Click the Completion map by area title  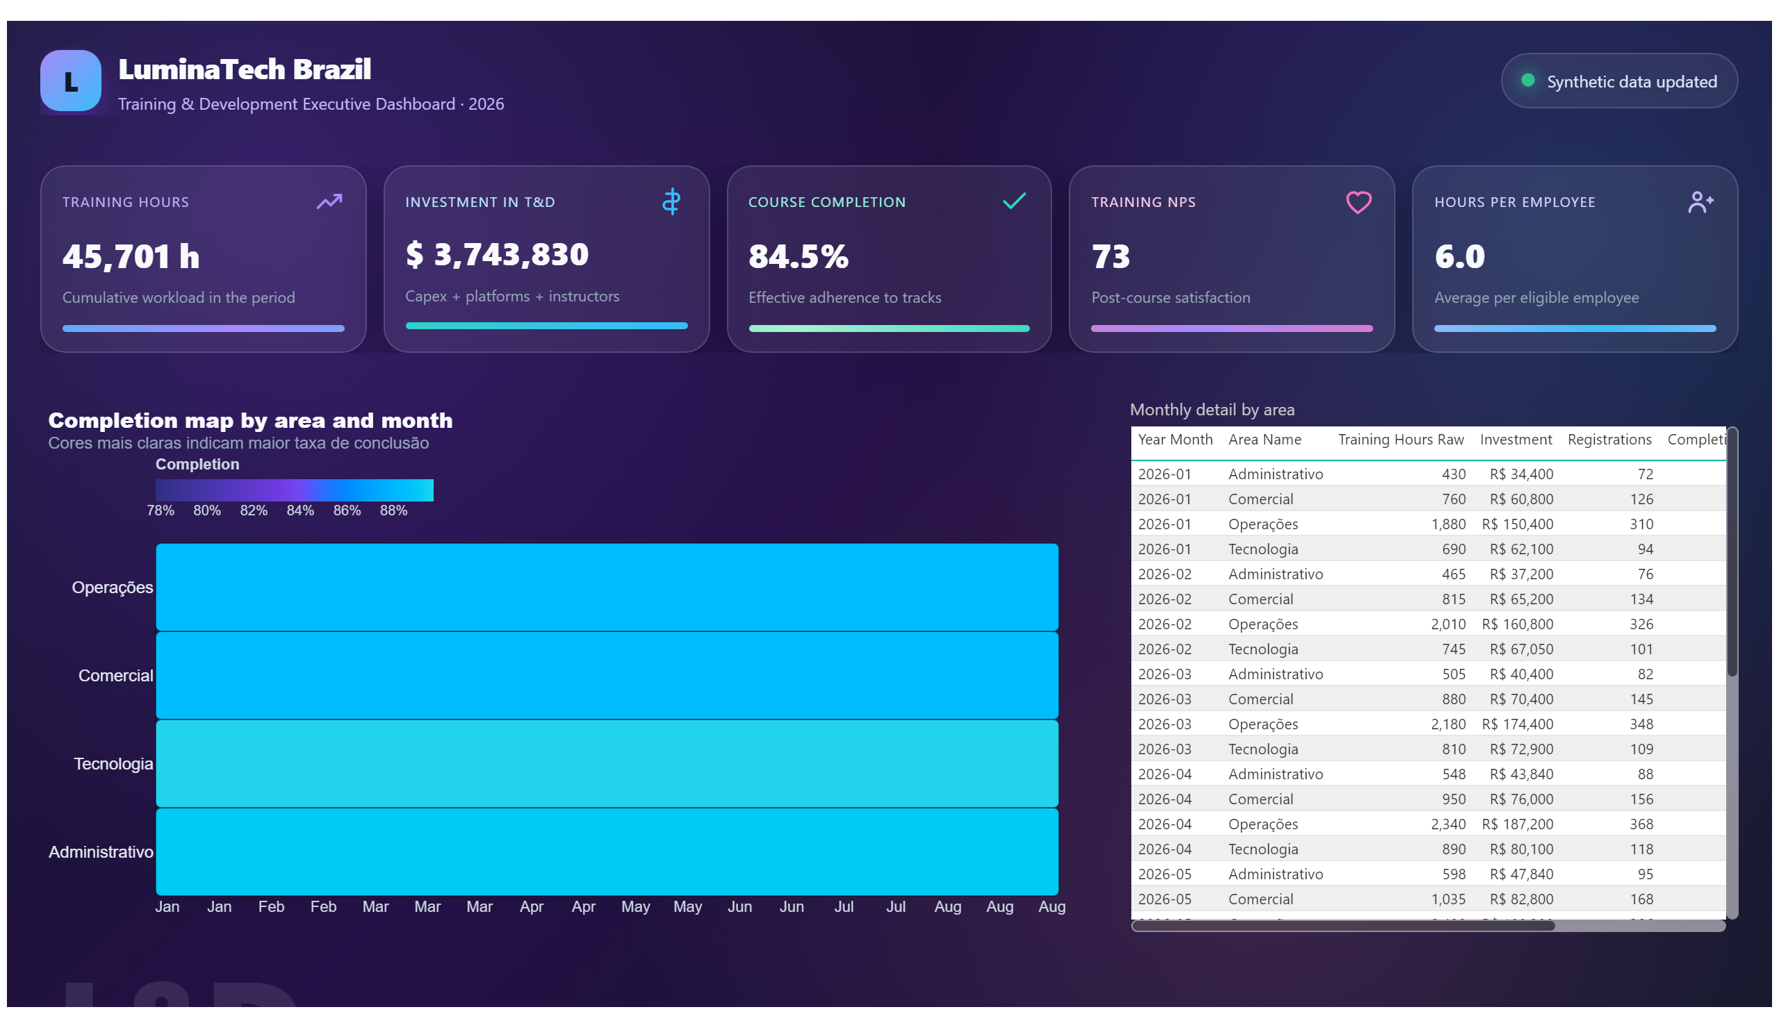coord(250,420)
